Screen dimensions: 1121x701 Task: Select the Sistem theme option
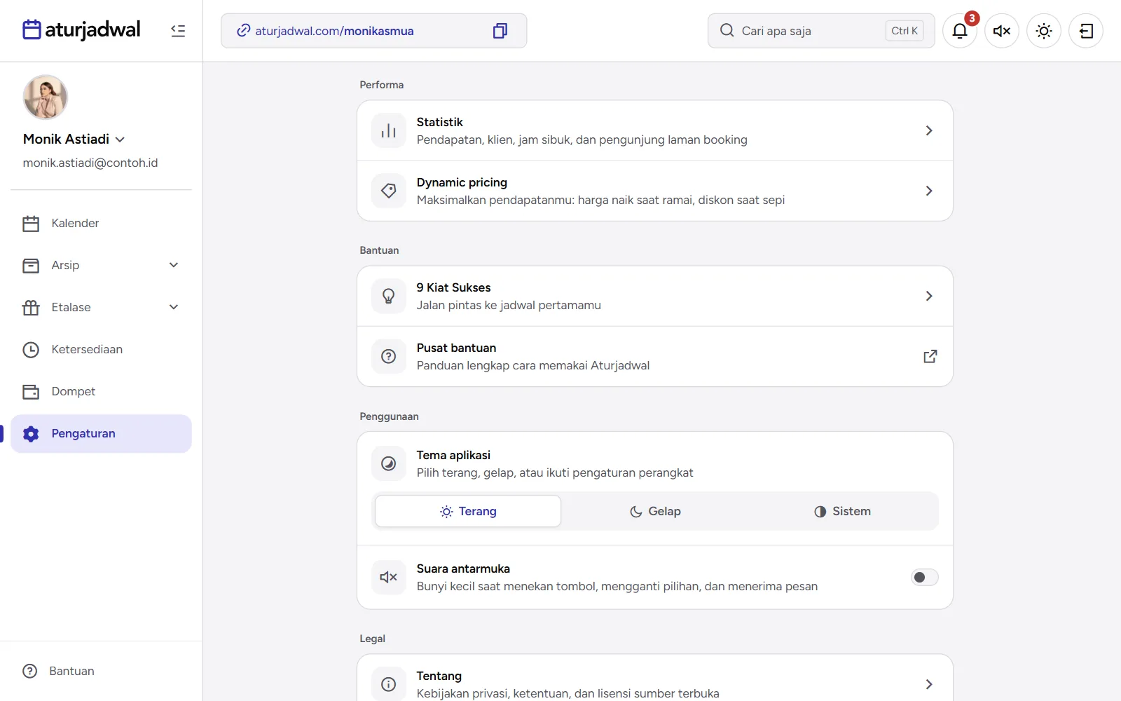point(842,511)
